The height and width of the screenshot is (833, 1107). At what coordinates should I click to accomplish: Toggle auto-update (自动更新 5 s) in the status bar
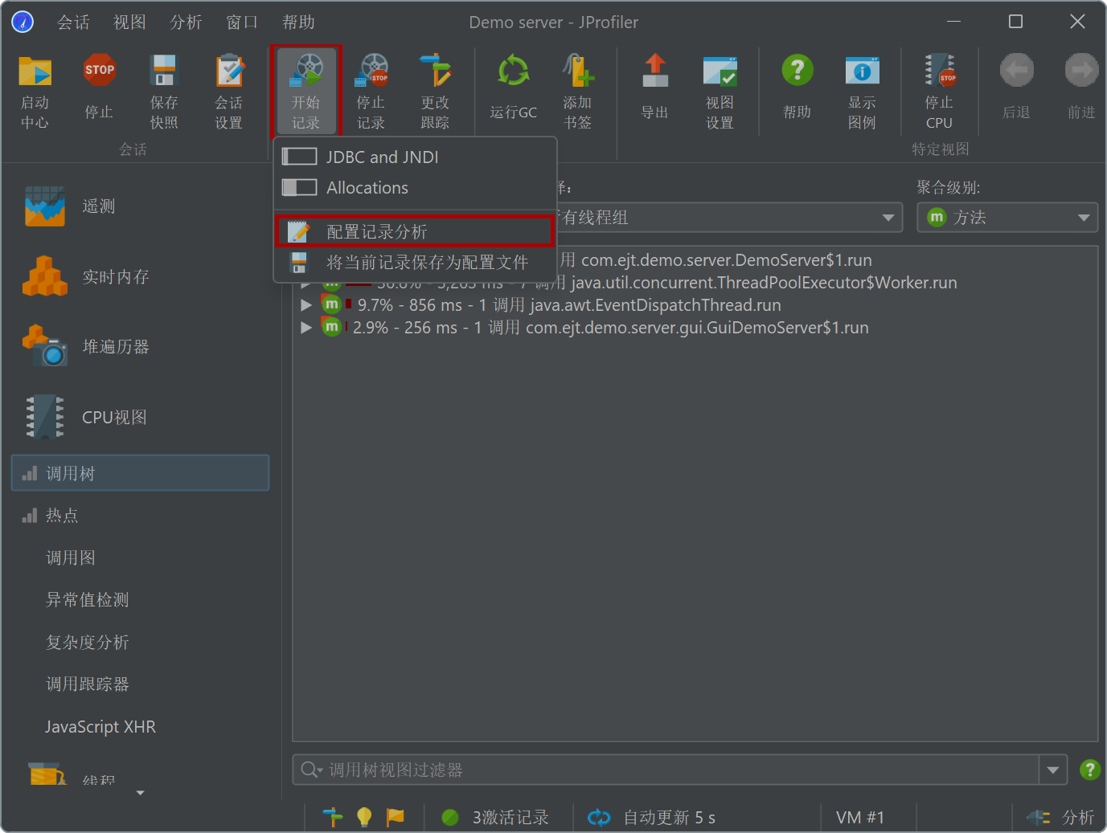651,818
